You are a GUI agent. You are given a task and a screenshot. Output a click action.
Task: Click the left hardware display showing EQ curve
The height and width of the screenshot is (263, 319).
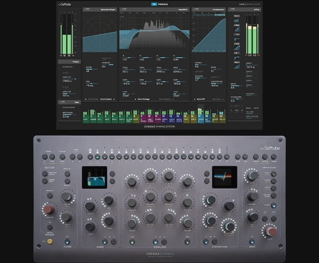[95, 178]
